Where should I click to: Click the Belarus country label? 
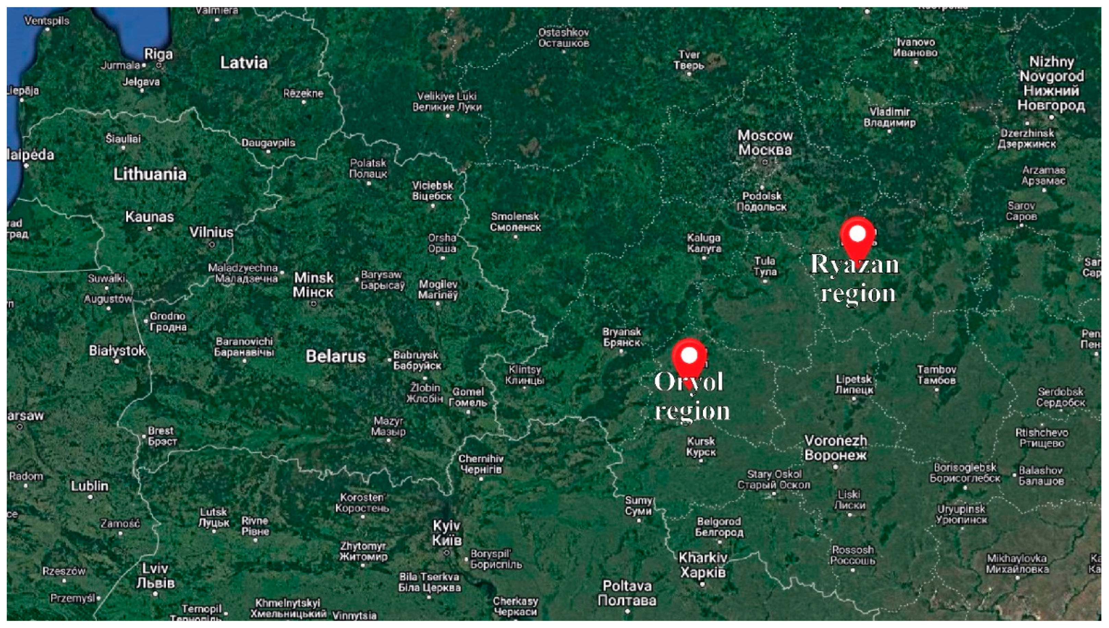[x=336, y=356]
